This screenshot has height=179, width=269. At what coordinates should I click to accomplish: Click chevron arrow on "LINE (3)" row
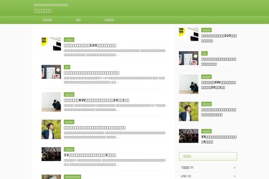tap(234, 176)
